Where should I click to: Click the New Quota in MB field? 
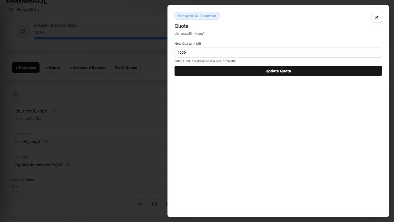pyautogui.click(x=278, y=52)
